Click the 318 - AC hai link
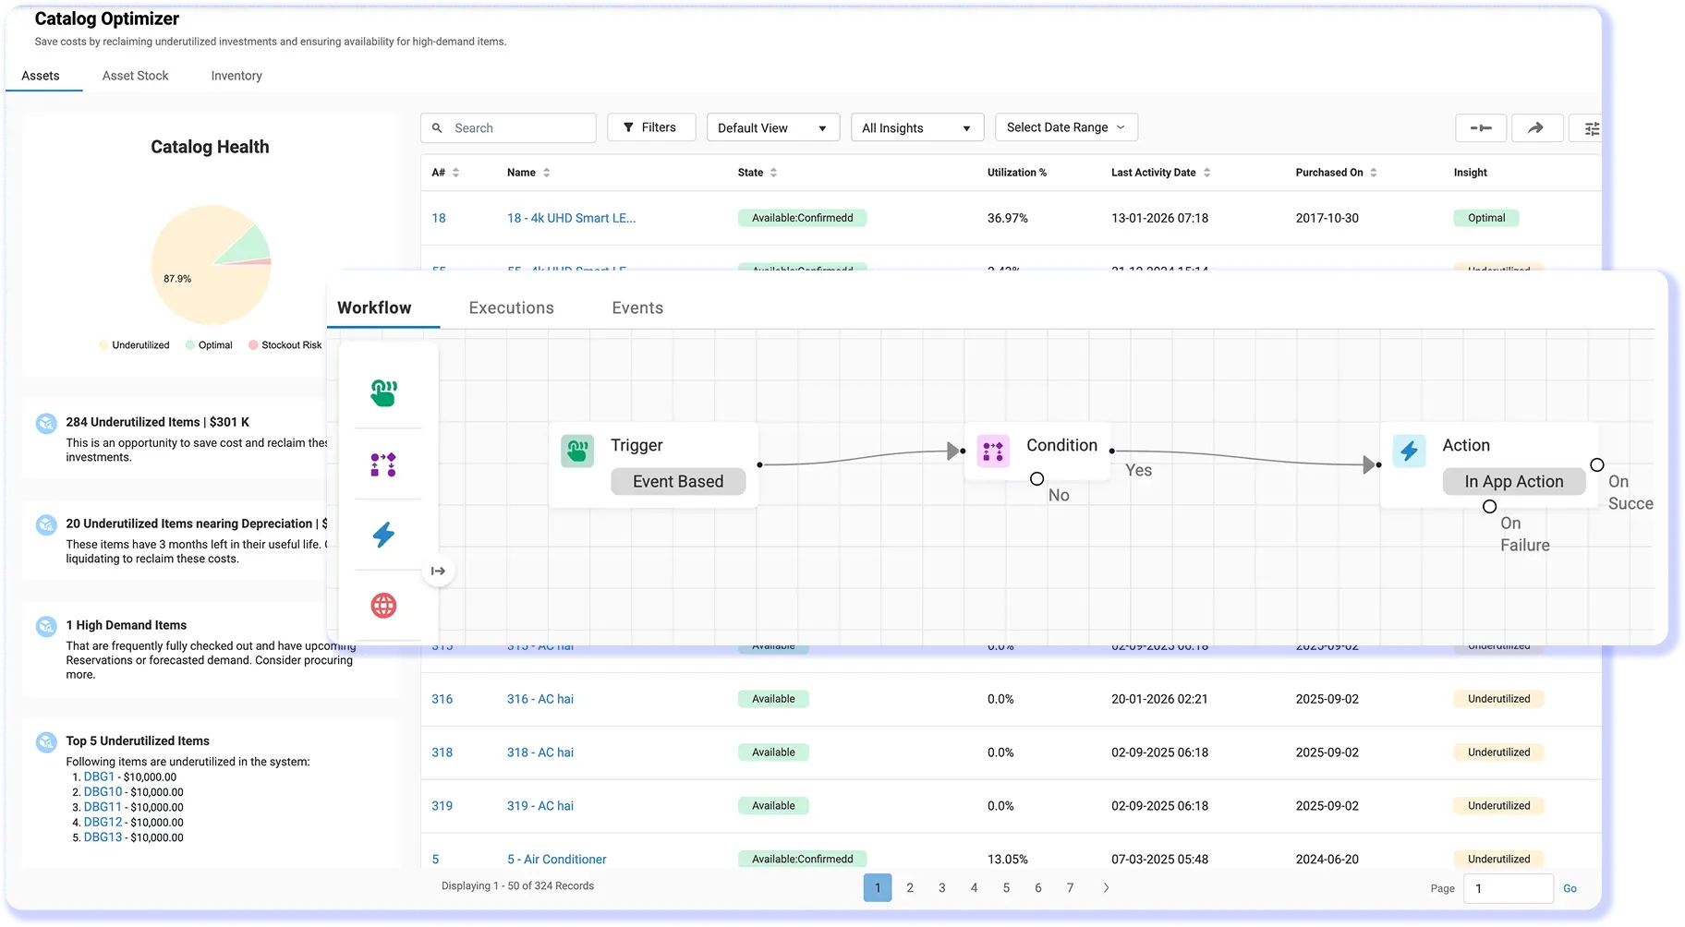 (540, 752)
